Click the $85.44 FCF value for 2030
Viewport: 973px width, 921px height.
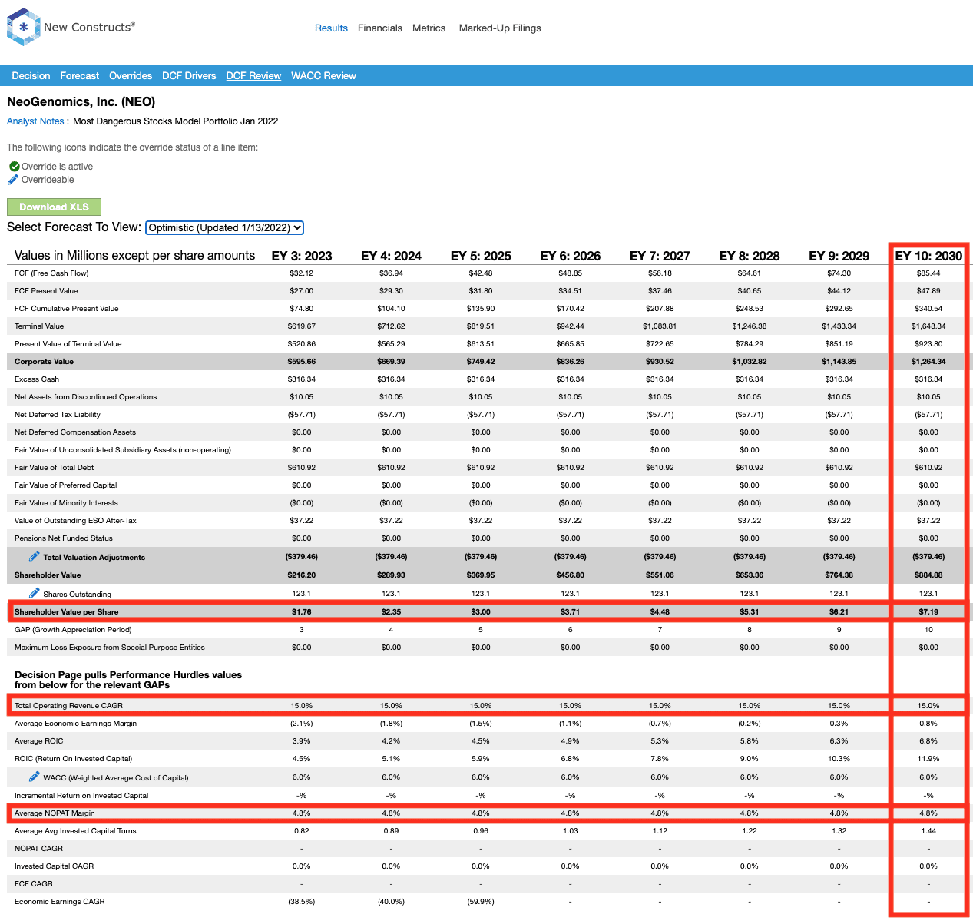coord(928,273)
